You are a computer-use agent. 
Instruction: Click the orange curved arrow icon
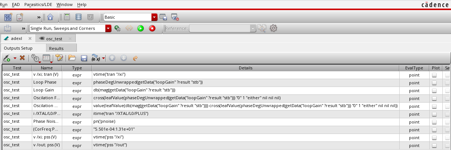tap(135, 58)
